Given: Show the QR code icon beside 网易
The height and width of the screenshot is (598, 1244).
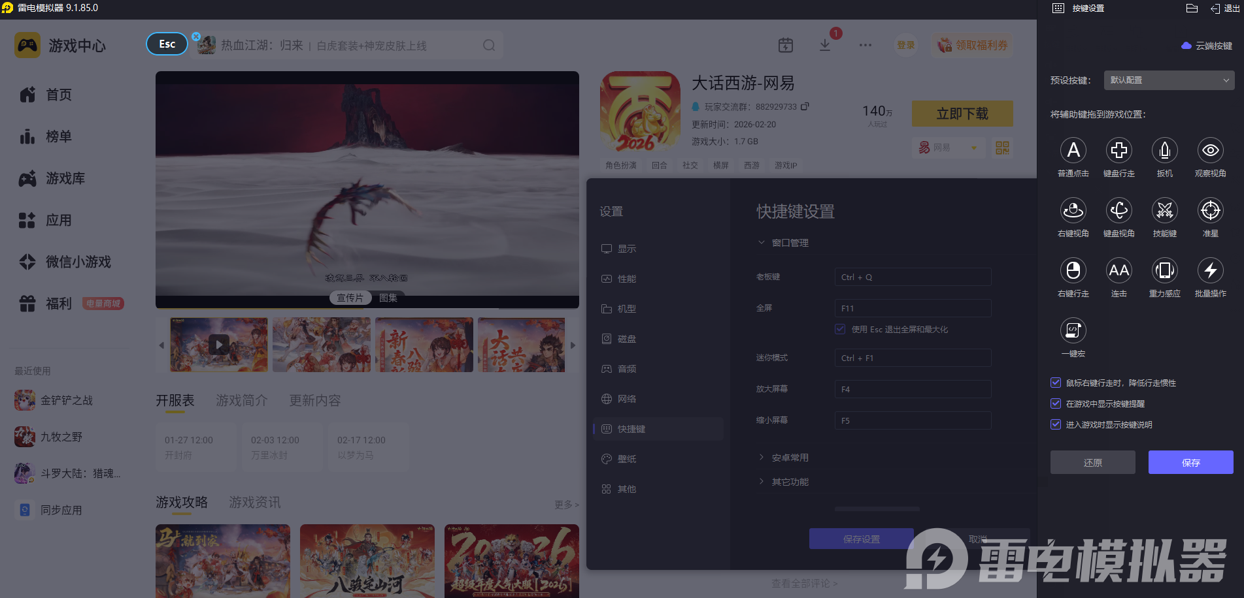Looking at the screenshot, I should pyautogui.click(x=1002, y=148).
